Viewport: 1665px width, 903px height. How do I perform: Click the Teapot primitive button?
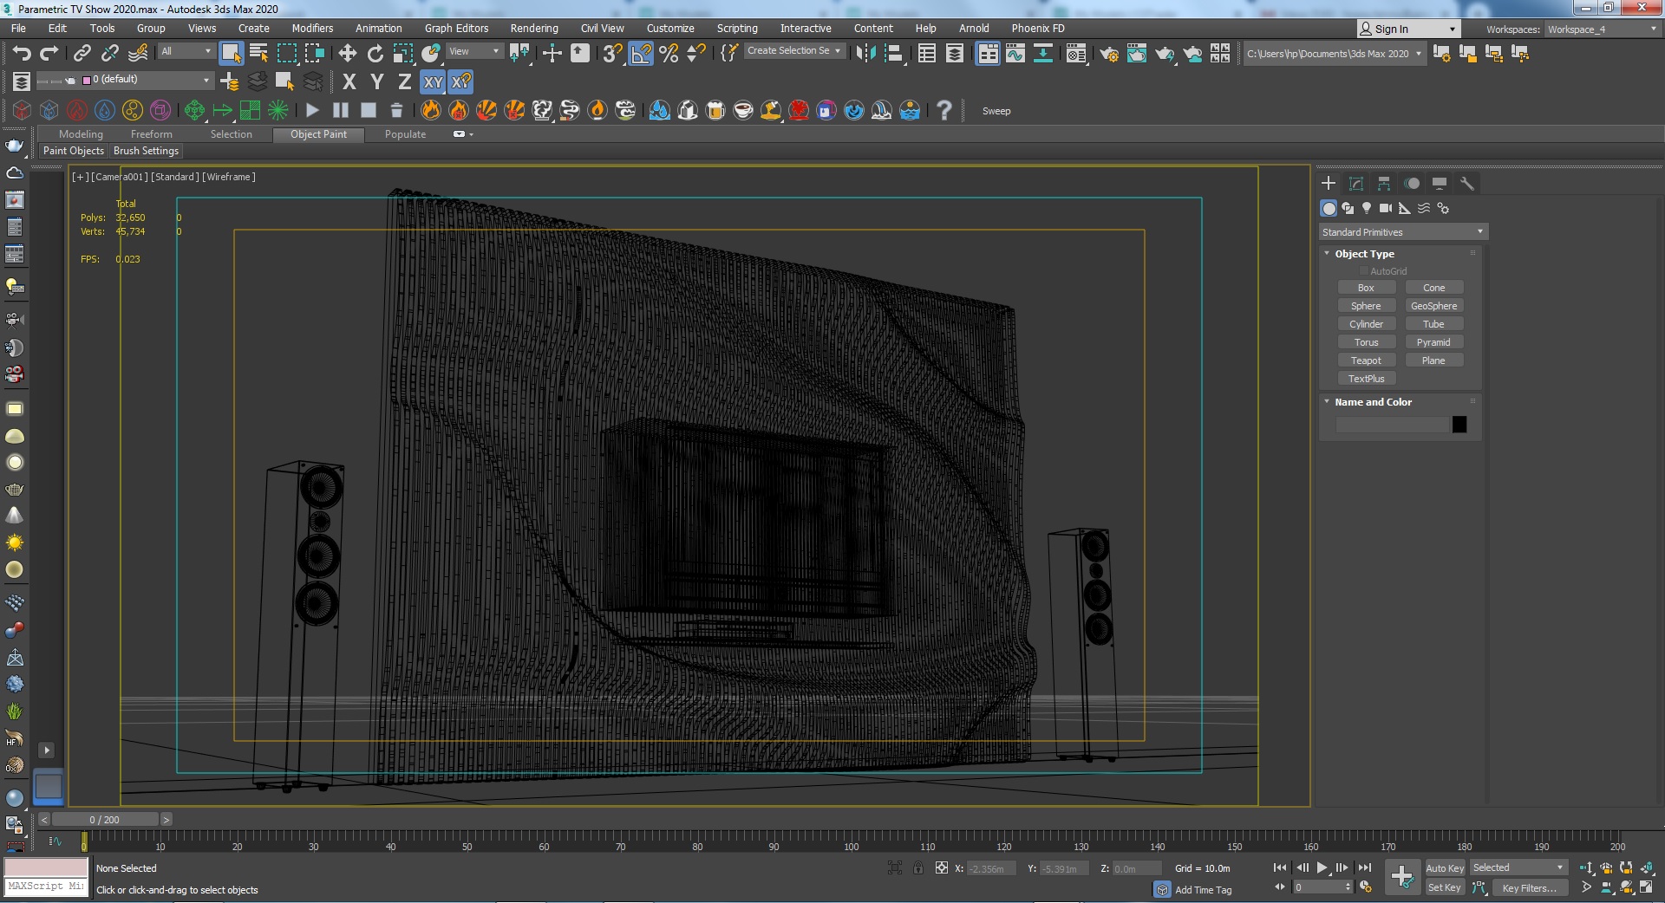point(1366,361)
